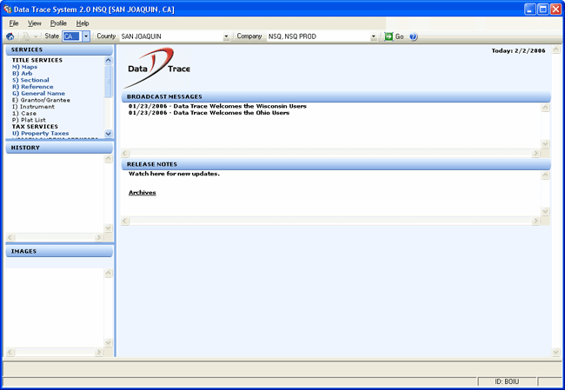Click the Ohio Users broadcast message

tap(209, 113)
